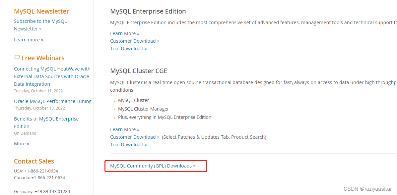Click the MySQL Newsletter section heading

[x=41, y=11]
